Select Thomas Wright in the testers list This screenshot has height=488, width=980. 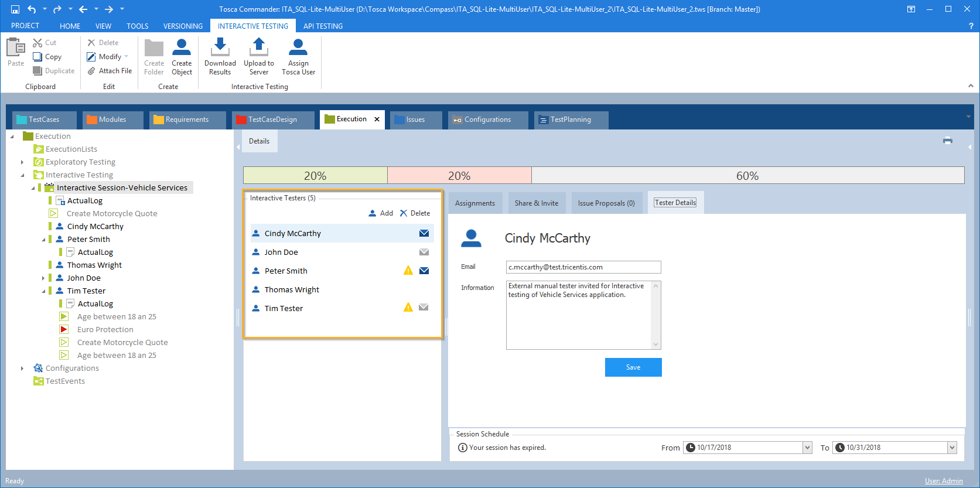[292, 289]
